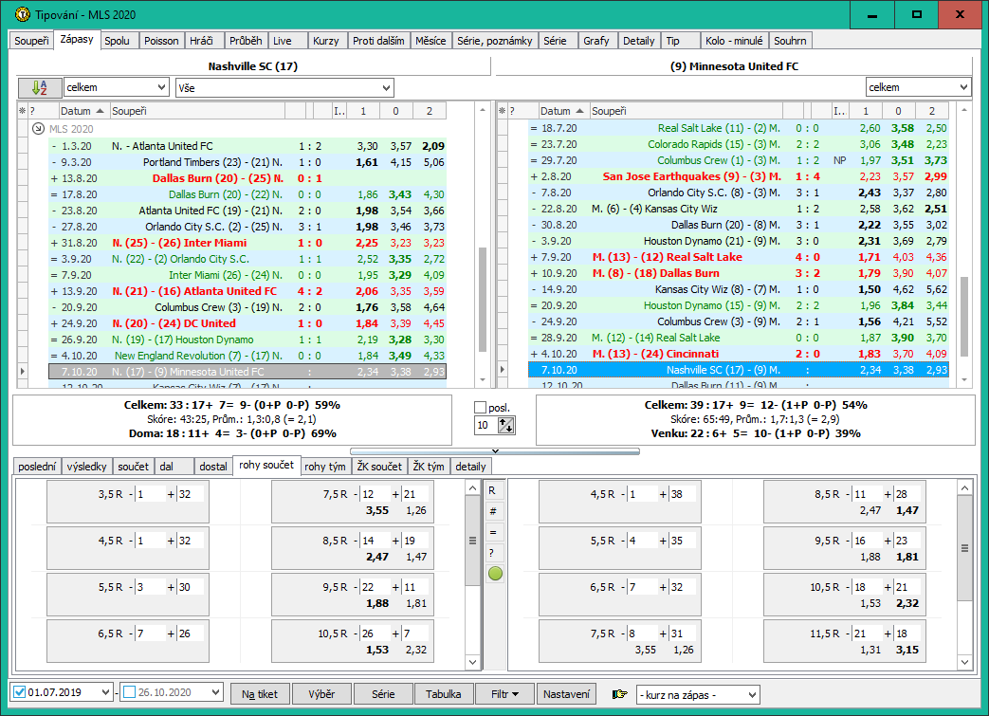Screen dimensions: 989x716
Task: Open the right celkem dropdown
Action: (918, 87)
